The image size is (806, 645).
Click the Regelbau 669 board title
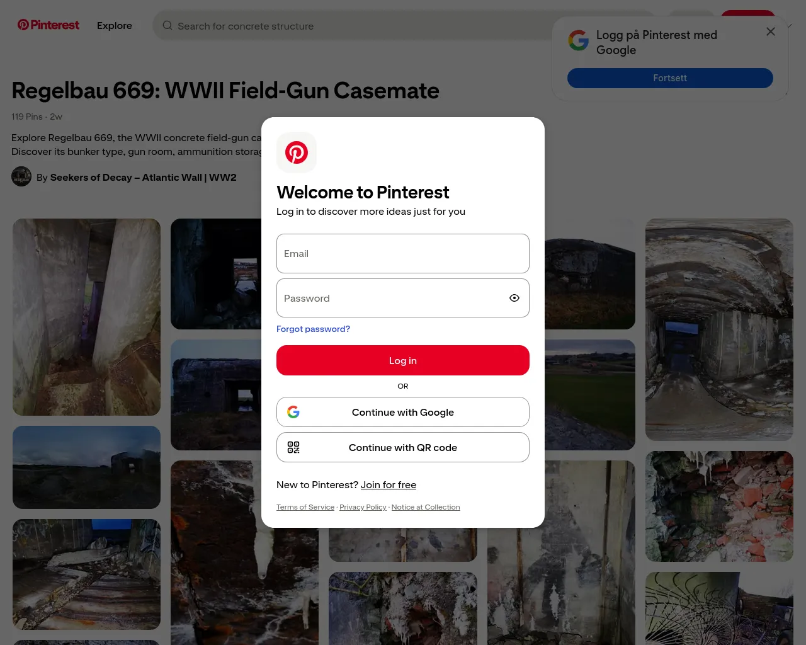tap(225, 91)
